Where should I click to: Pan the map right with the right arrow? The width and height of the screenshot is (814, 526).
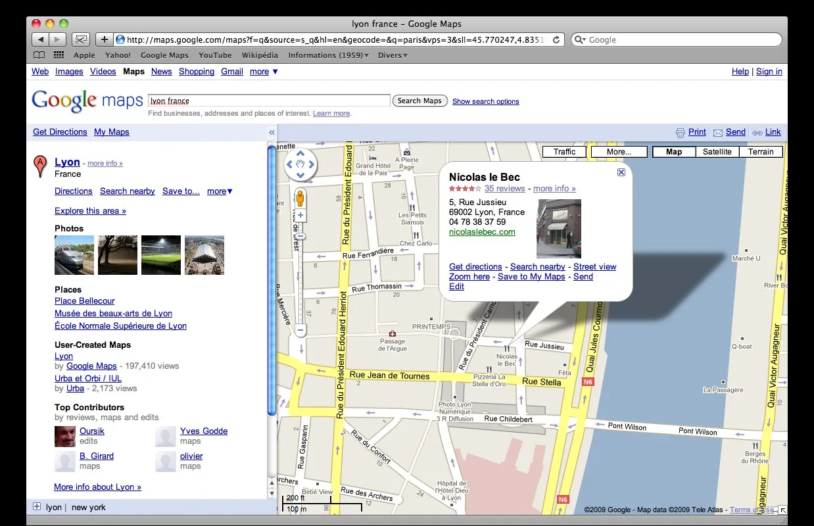[x=312, y=164]
